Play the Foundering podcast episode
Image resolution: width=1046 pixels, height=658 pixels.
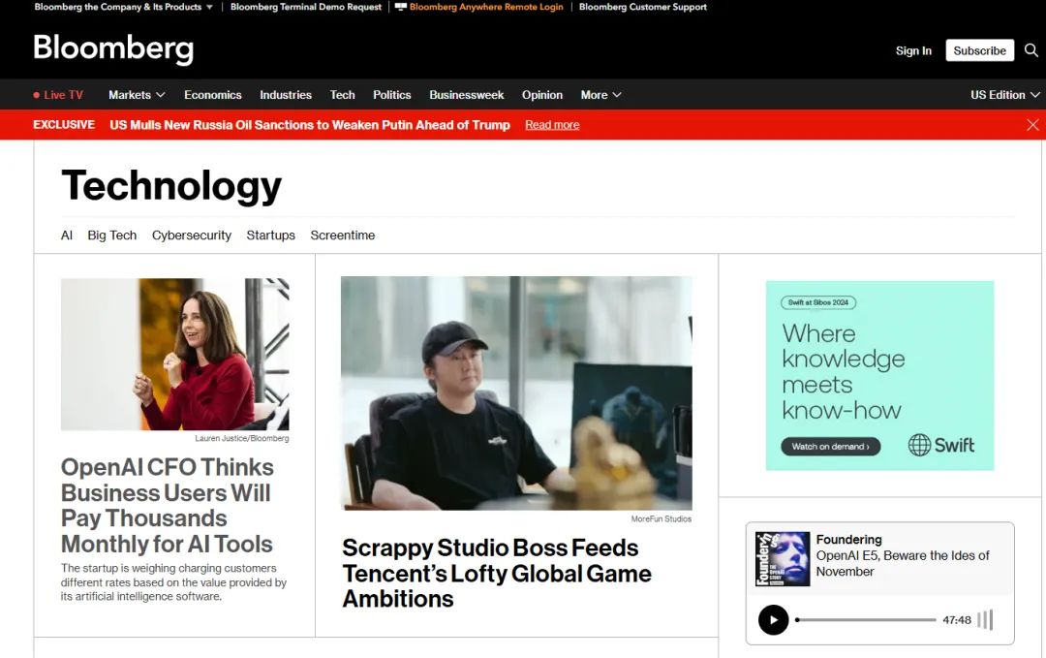[x=773, y=619]
